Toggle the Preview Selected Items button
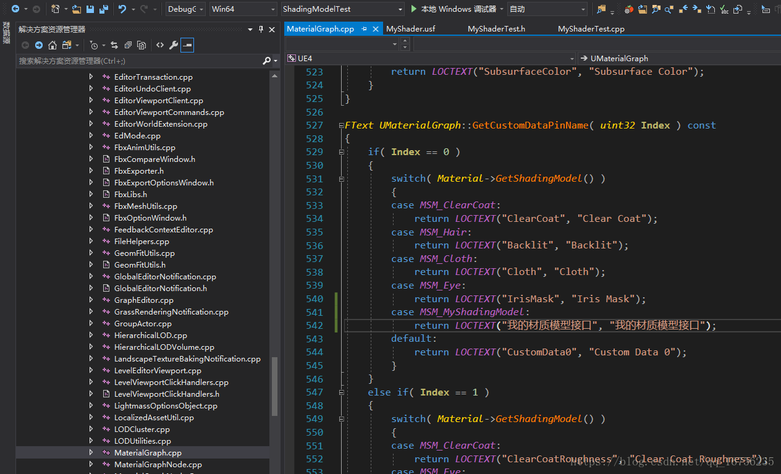The height and width of the screenshot is (474, 781). pos(187,45)
